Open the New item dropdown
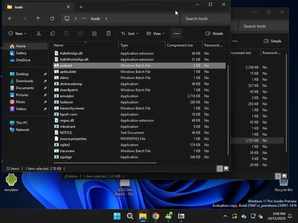 17,34
